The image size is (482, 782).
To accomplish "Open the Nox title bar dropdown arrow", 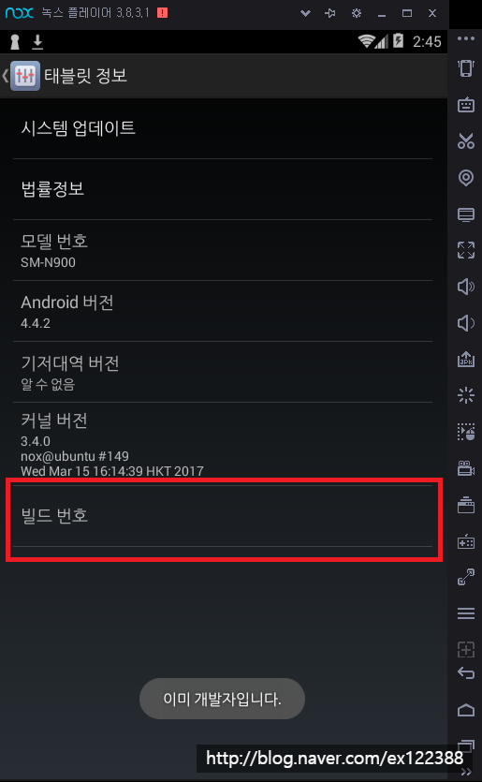I will tap(305, 13).
